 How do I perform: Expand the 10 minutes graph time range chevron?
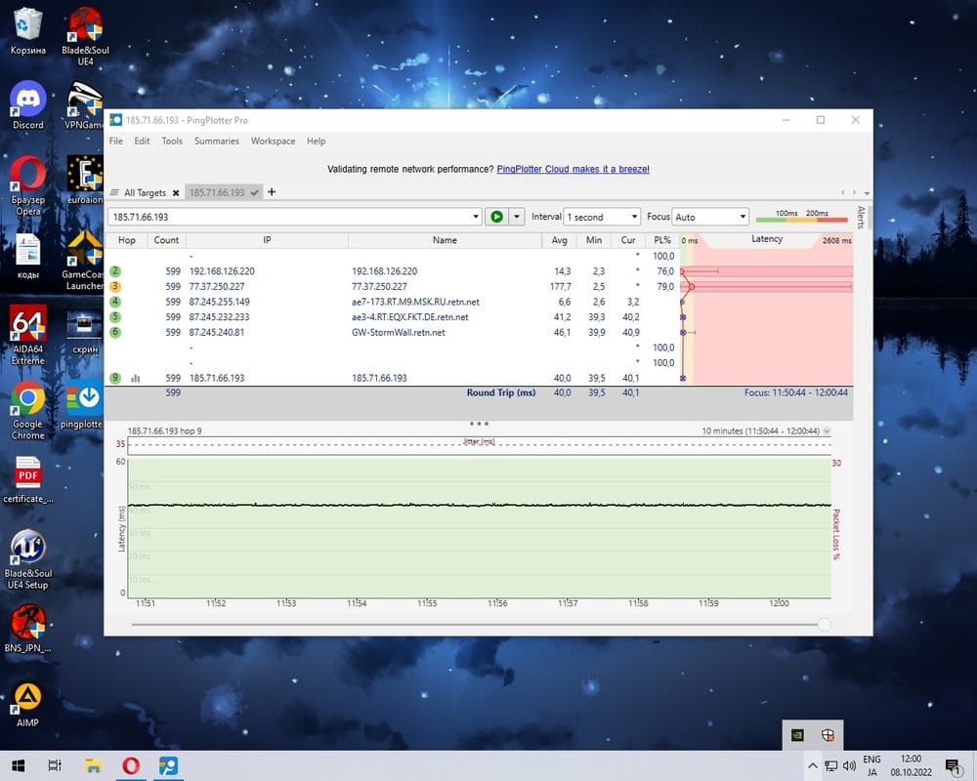pos(827,431)
